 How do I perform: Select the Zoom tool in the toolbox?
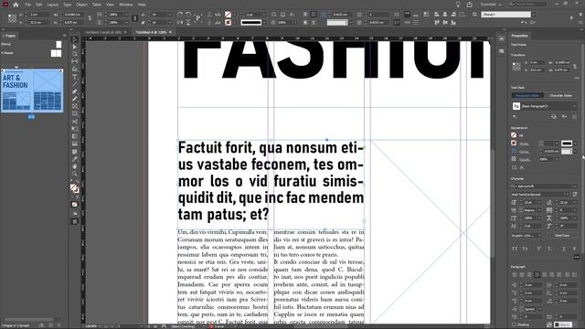point(75,175)
